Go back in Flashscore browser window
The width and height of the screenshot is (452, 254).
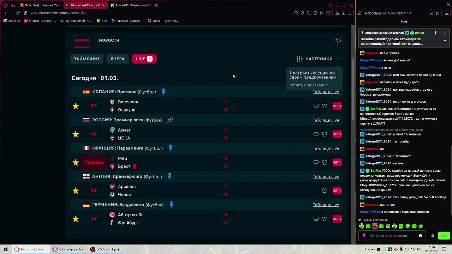(x=5, y=13)
